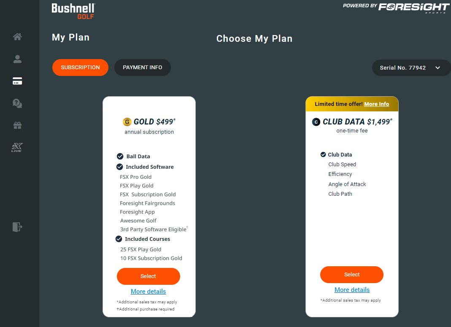The image size is (451, 327).
Task: Click the Ball Data checkmark
Action: 120,156
